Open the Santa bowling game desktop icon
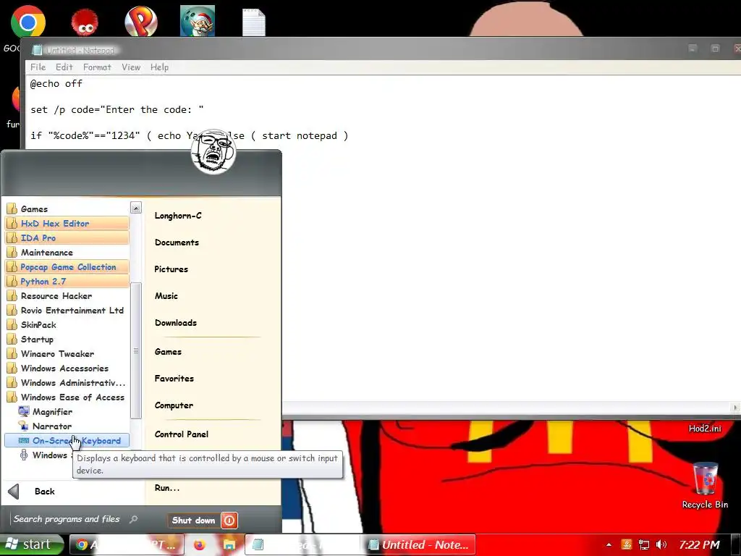The image size is (741, 556). pyautogui.click(x=198, y=21)
